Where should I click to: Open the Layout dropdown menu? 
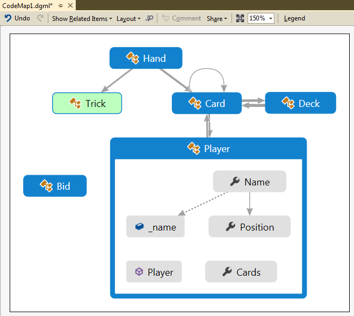coord(128,18)
